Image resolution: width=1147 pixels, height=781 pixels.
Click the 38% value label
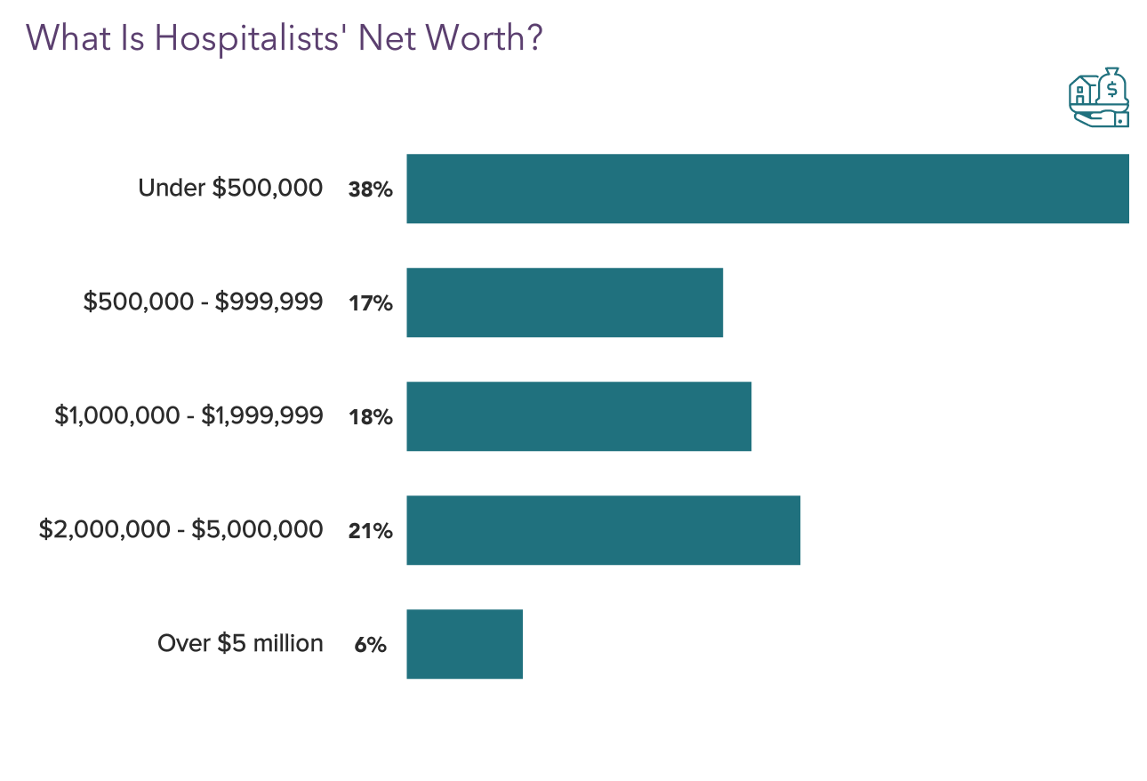point(370,189)
